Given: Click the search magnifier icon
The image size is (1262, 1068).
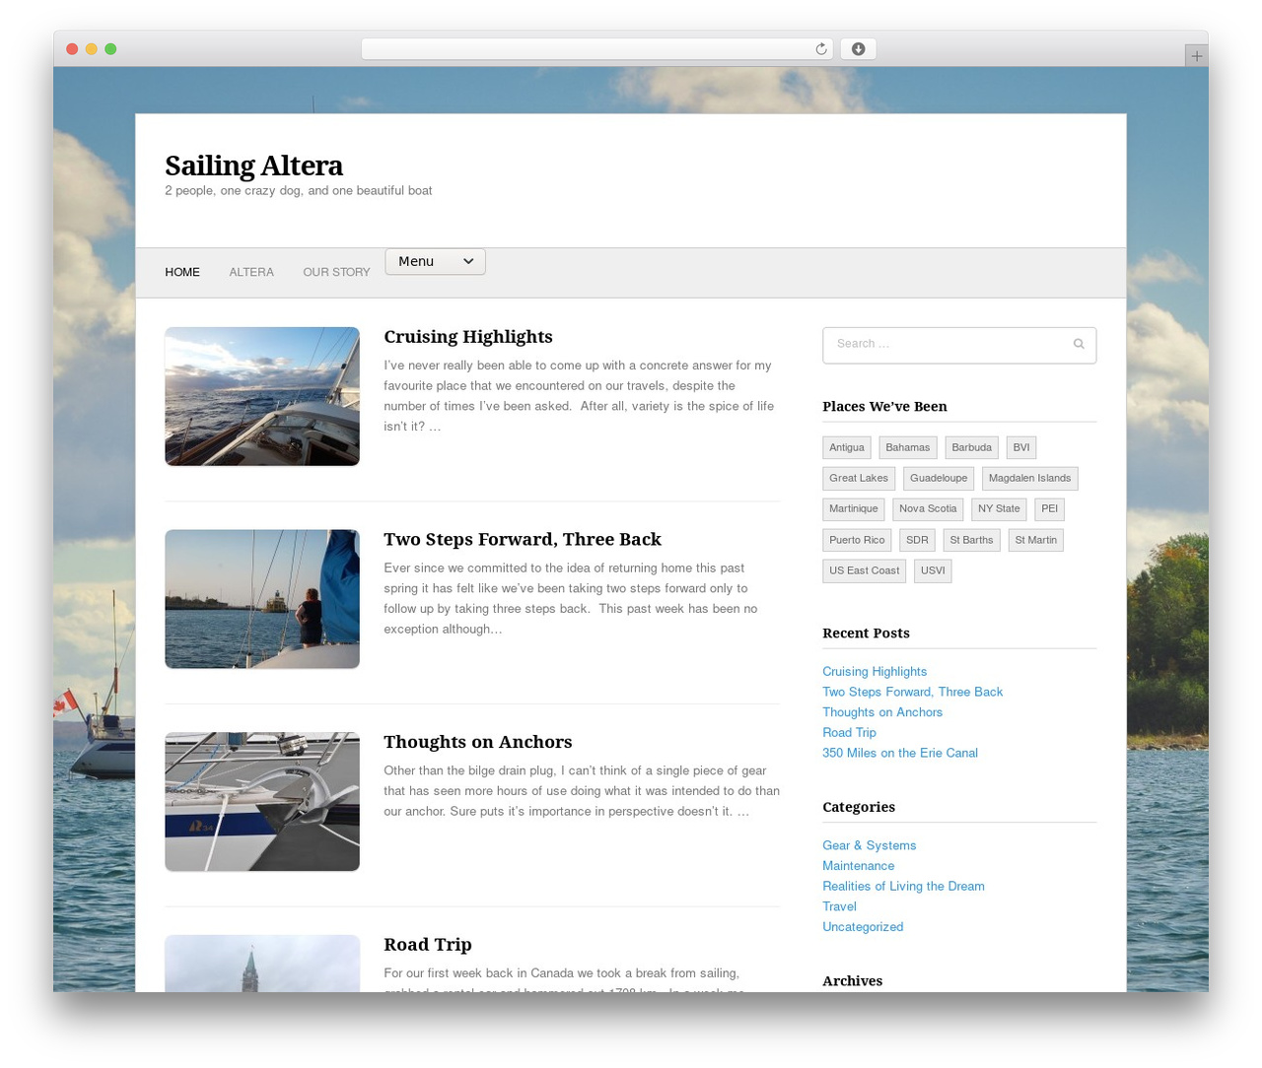Looking at the screenshot, I should 1079,344.
